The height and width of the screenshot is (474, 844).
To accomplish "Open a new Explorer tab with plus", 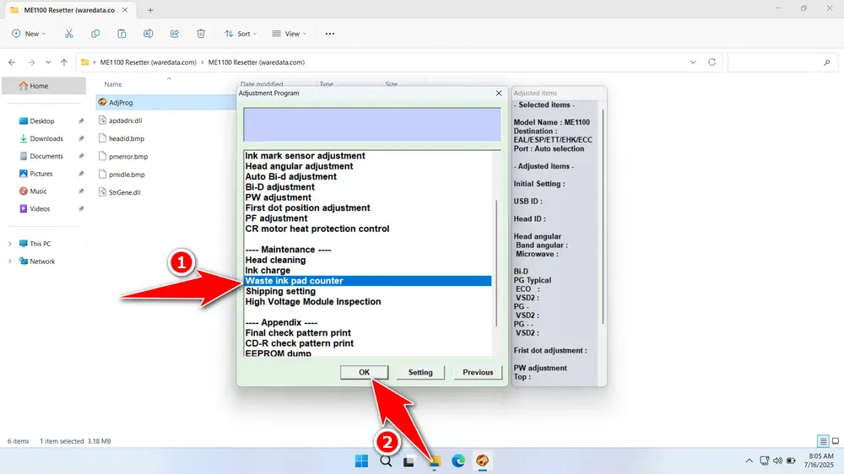I will (x=150, y=10).
